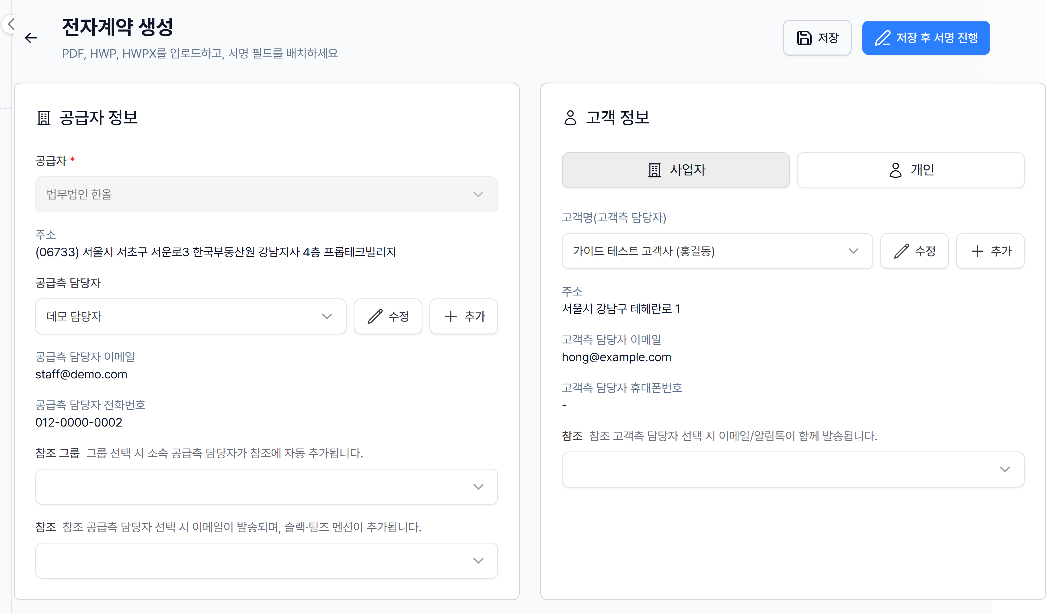Screen dimensions: 1060x614
Task: Click the 공급측 담당자 이메일 label
Action: (85, 357)
